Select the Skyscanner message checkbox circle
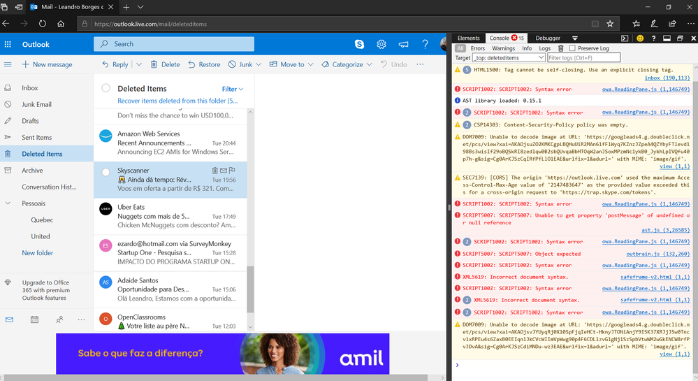The height and width of the screenshot is (381, 698). click(106, 172)
